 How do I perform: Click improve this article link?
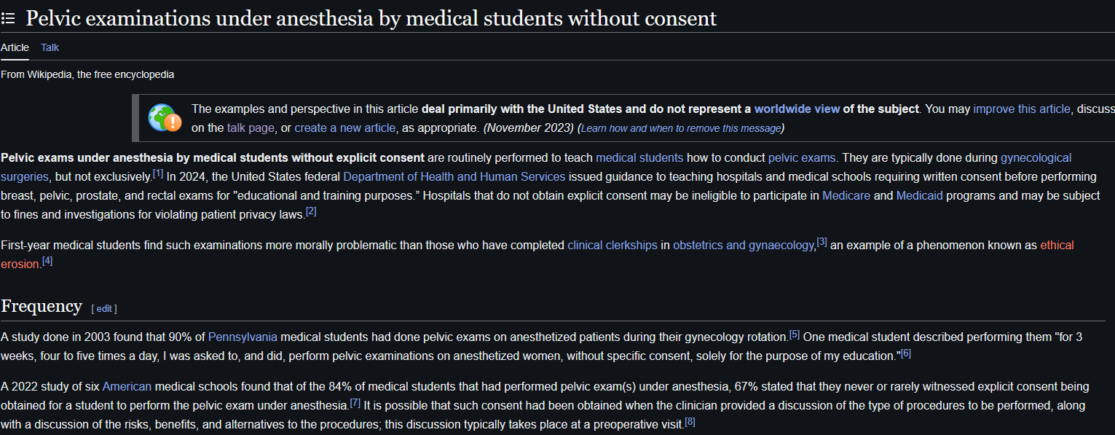click(x=1022, y=109)
